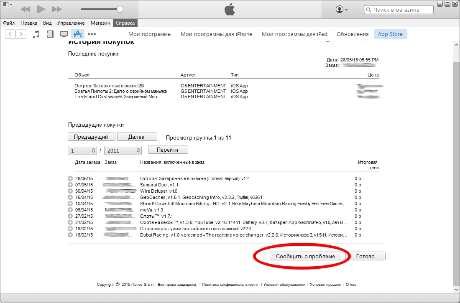Viewport: 460px width, 303px height.
Task: Click the Готово button
Action: [365, 256]
